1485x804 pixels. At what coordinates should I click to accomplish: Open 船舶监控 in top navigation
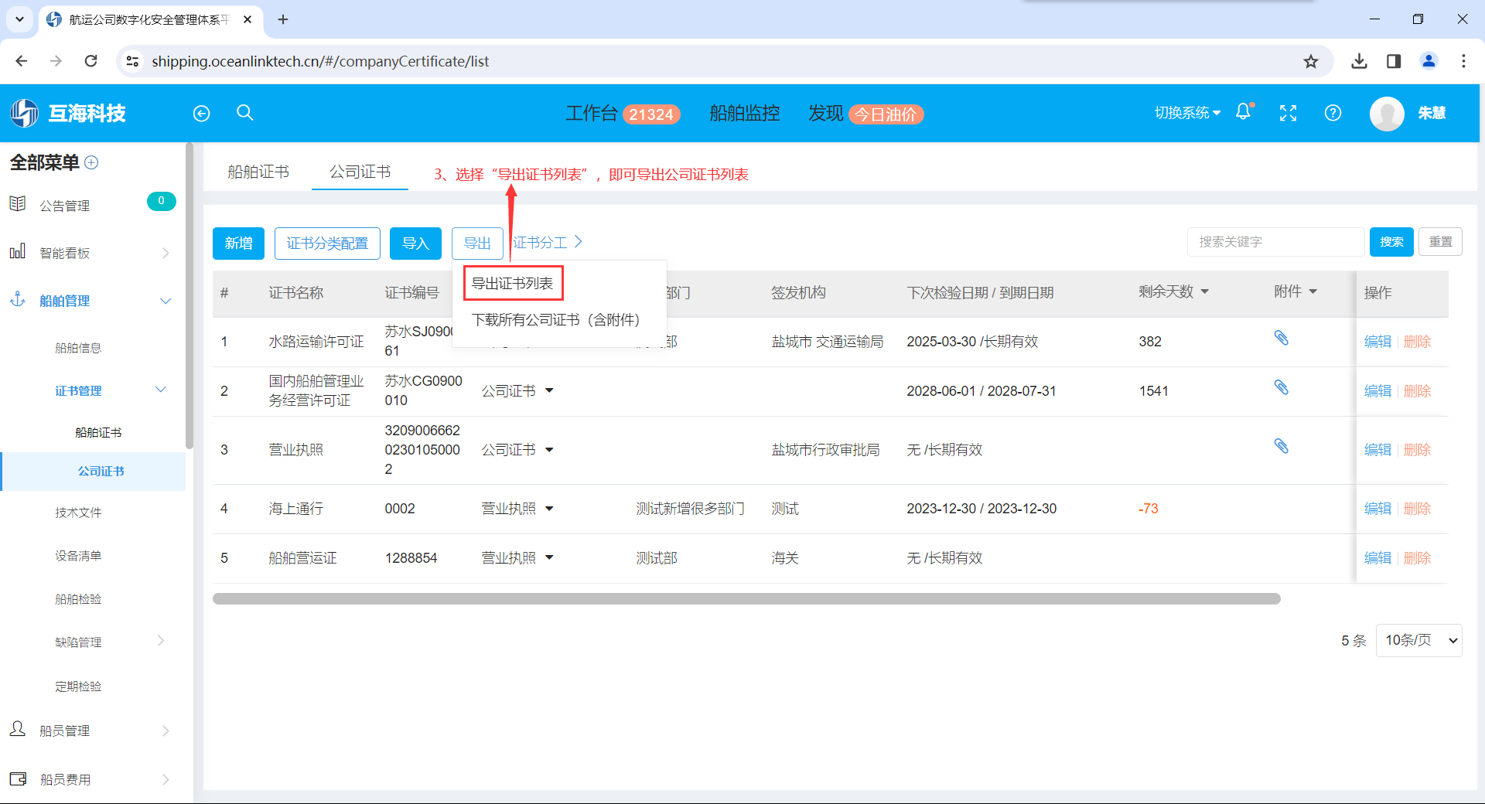(745, 114)
